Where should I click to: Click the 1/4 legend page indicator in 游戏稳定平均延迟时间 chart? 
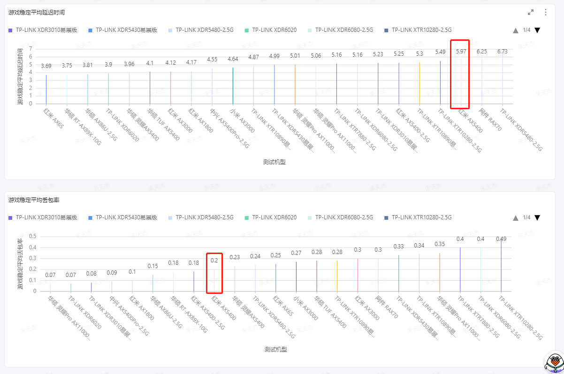526,30
